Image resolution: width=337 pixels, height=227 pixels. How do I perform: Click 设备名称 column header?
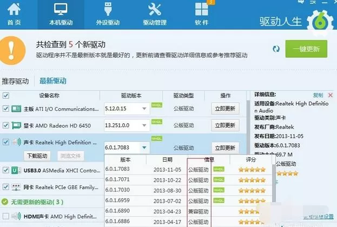coord(49,96)
